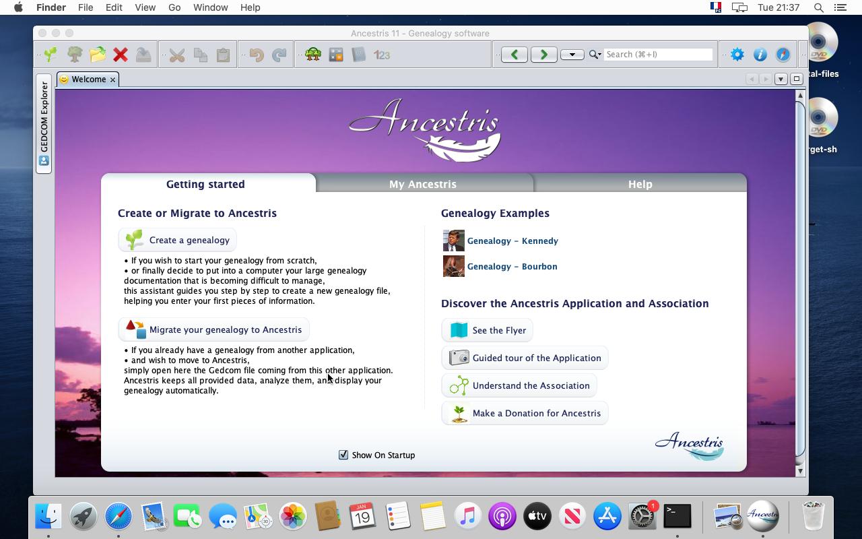Switch to the Help tab

click(640, 184)
